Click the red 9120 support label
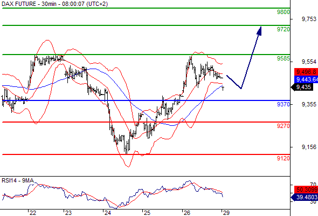 (x=284, y=158)
